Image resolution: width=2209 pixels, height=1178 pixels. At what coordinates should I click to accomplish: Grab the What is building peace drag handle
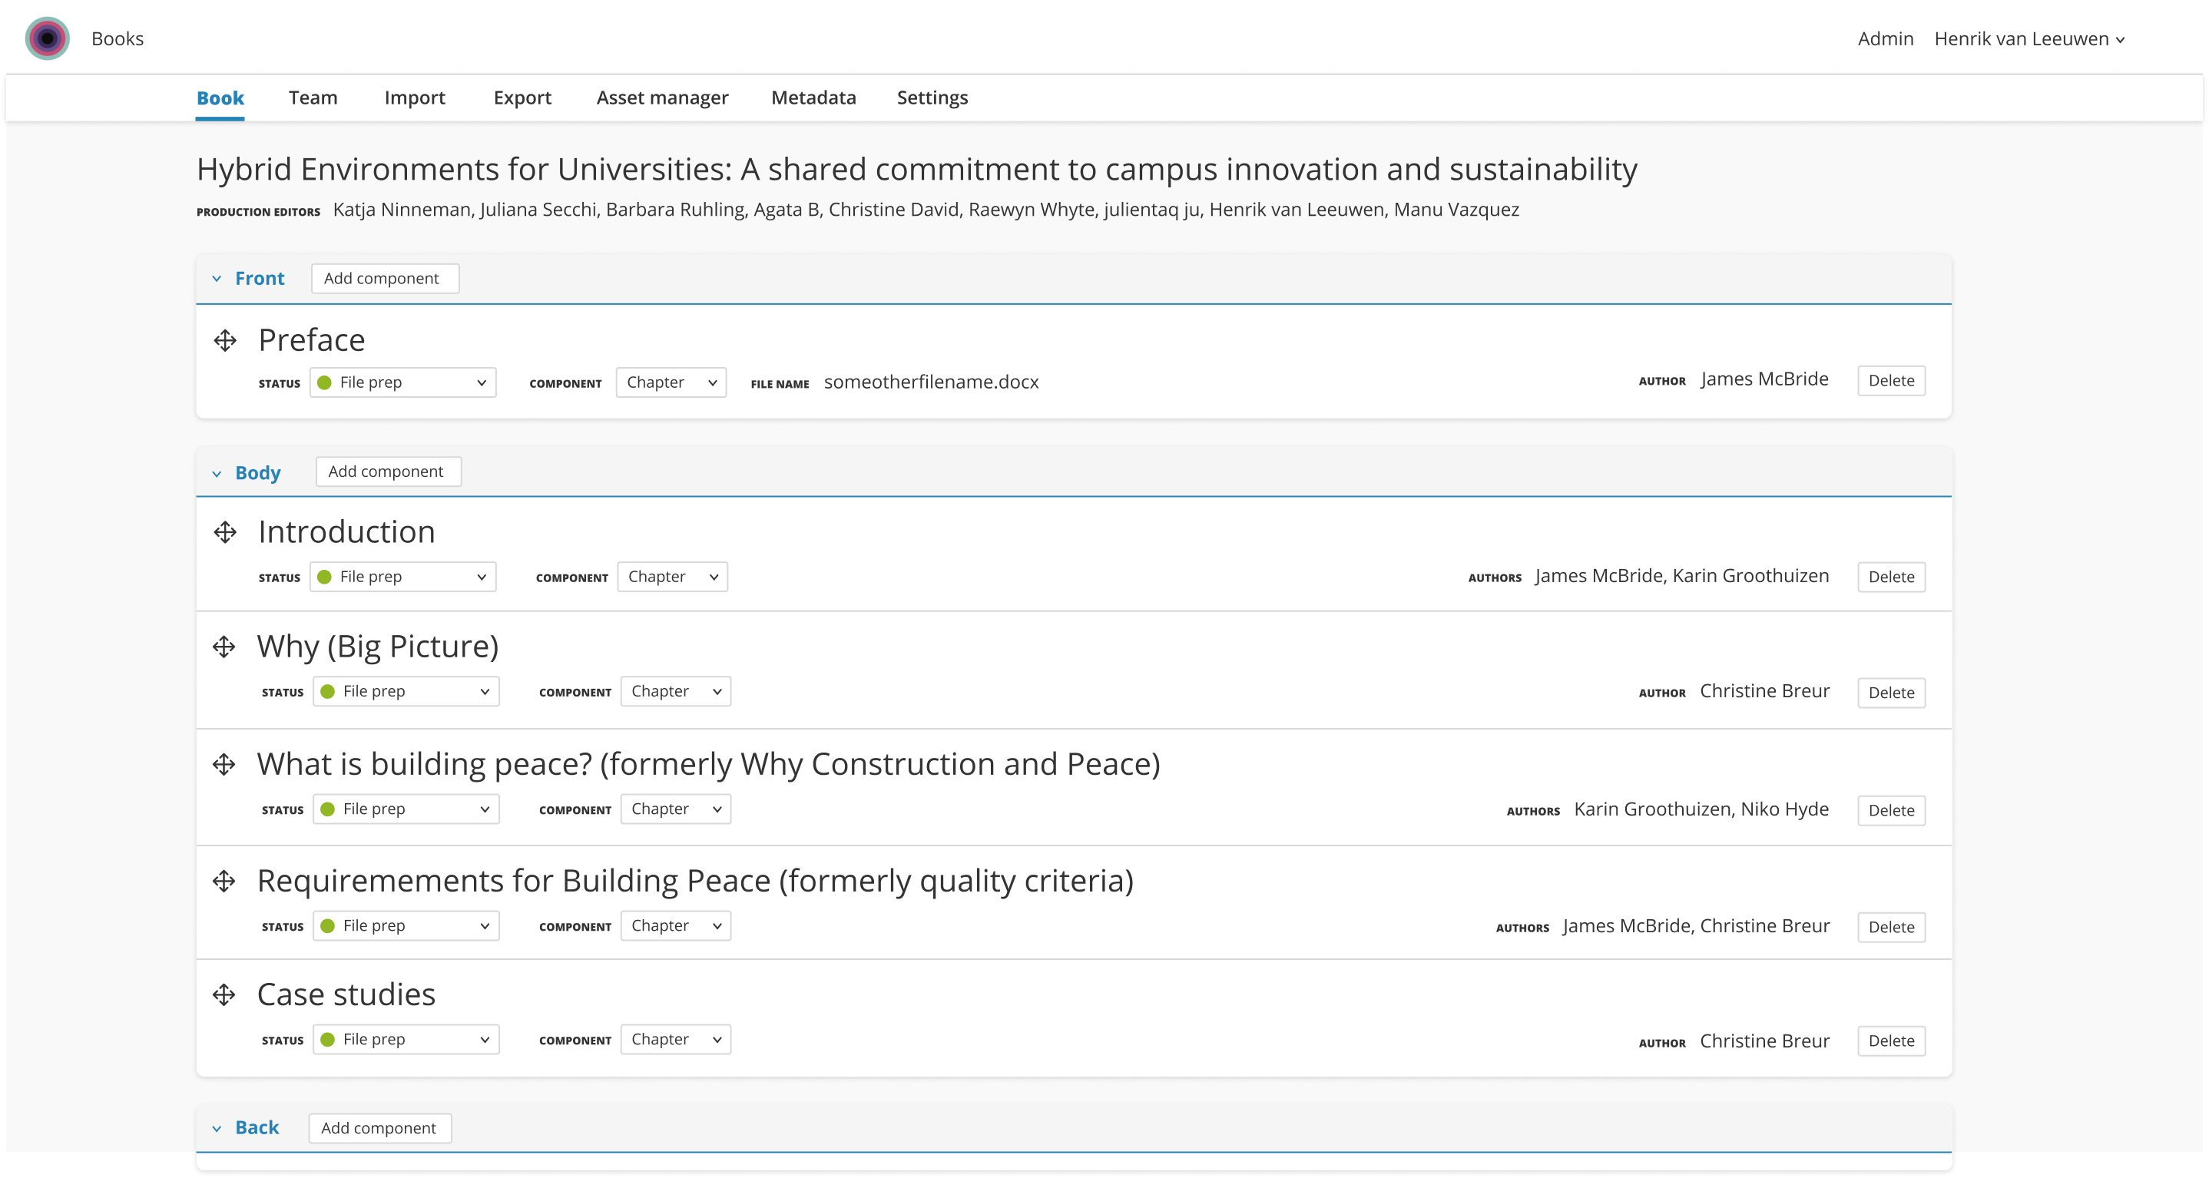[x=224, y=764]
